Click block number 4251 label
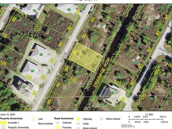Image resolution: width=172 pixels, height=129 pixels. point(33,50)
